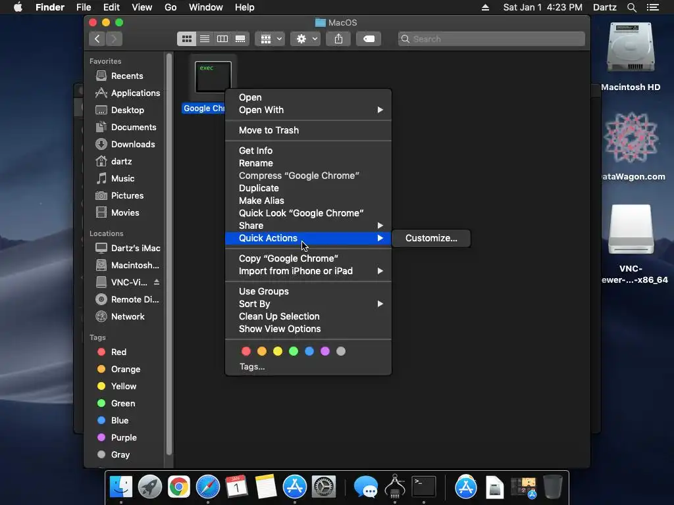This screenshot has width=674, height=505.
Task: Go forward in Finder history
Action: click(114, 39)
